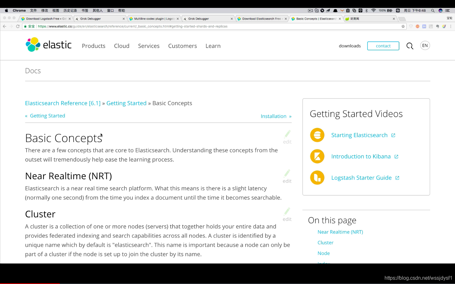The image size is (455, 284).
Task: Go back with the browser back arrow
Action: pos(4,27)
